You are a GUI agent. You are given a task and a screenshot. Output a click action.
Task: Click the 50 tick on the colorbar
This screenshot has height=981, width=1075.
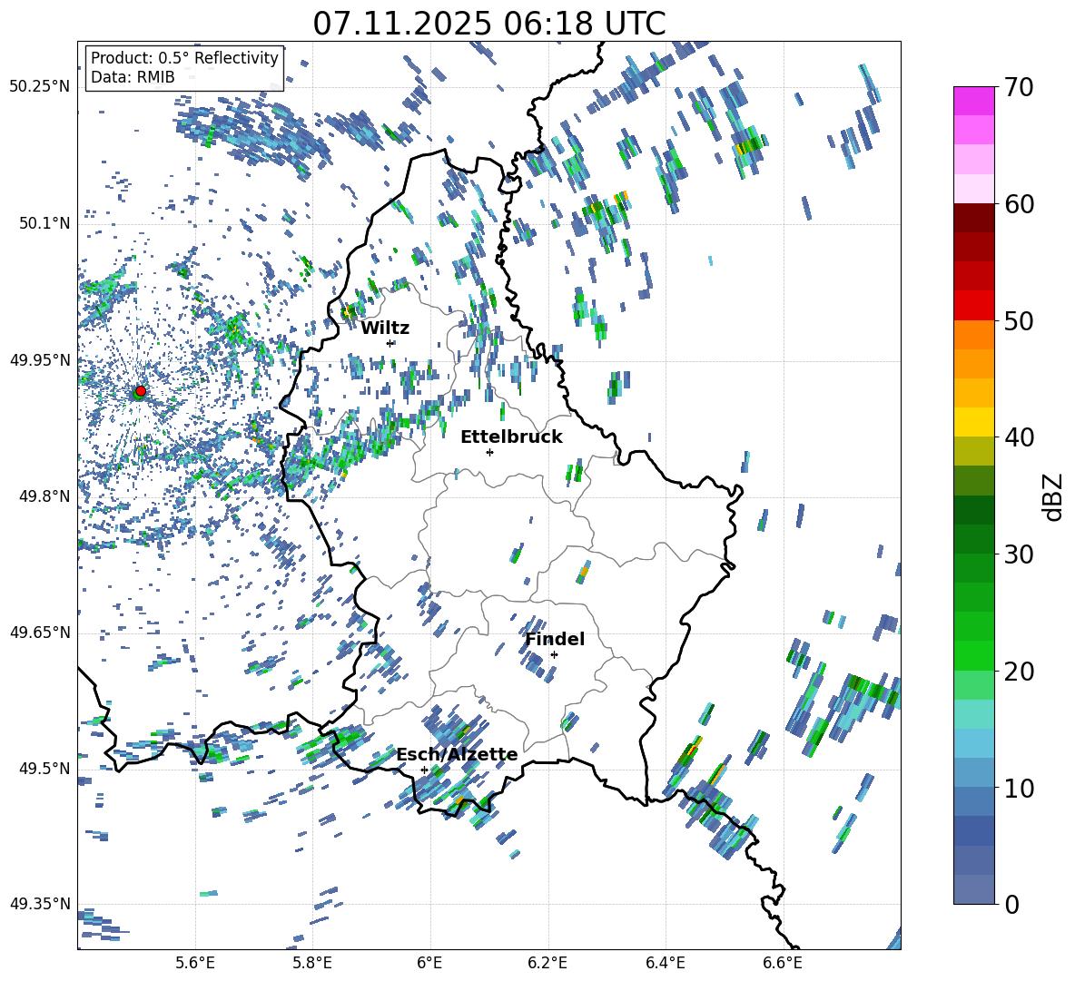(1019, 320)
